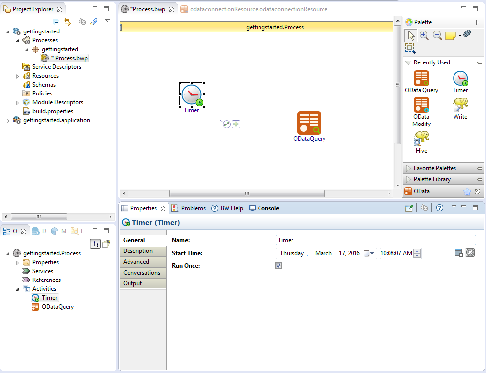Select the ODataQuery activity on the canvas
The height and width of the screenshot is (373, 486).
tap(309, 123)
